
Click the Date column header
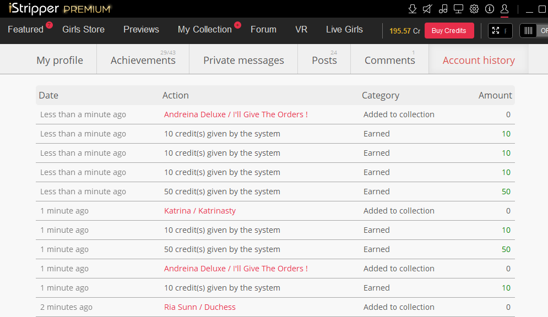coord(48,95)
